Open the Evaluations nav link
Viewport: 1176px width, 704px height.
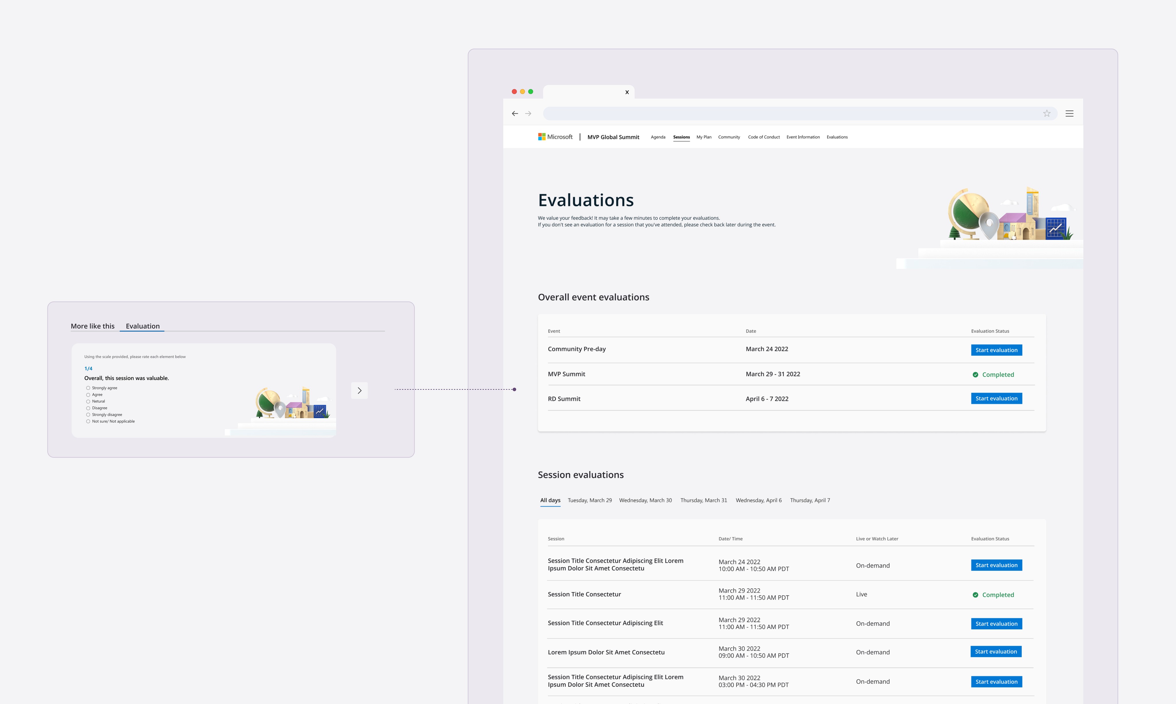pos(837,137)
